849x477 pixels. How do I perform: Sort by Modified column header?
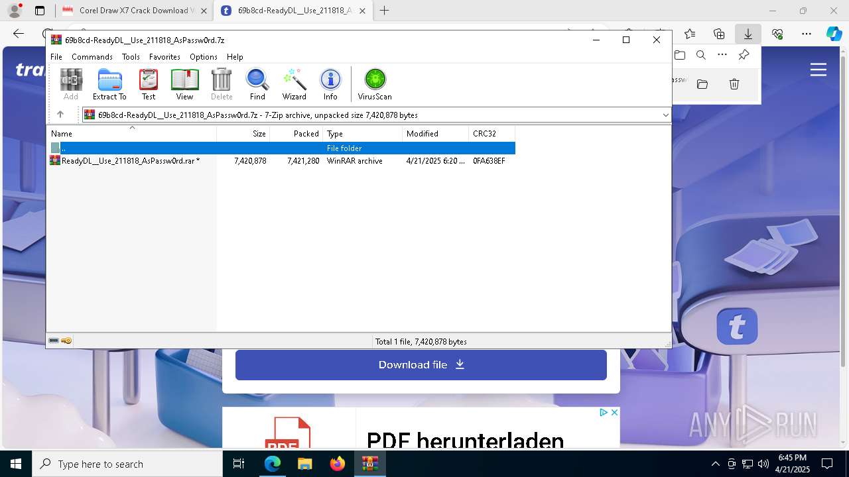(x=435, y=134)
